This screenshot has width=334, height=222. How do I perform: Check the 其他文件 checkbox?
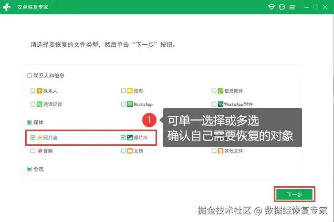(x=214, y=151)
